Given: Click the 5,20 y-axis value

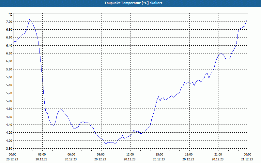Looking at the screenshot, I should [x=9, y=93].
